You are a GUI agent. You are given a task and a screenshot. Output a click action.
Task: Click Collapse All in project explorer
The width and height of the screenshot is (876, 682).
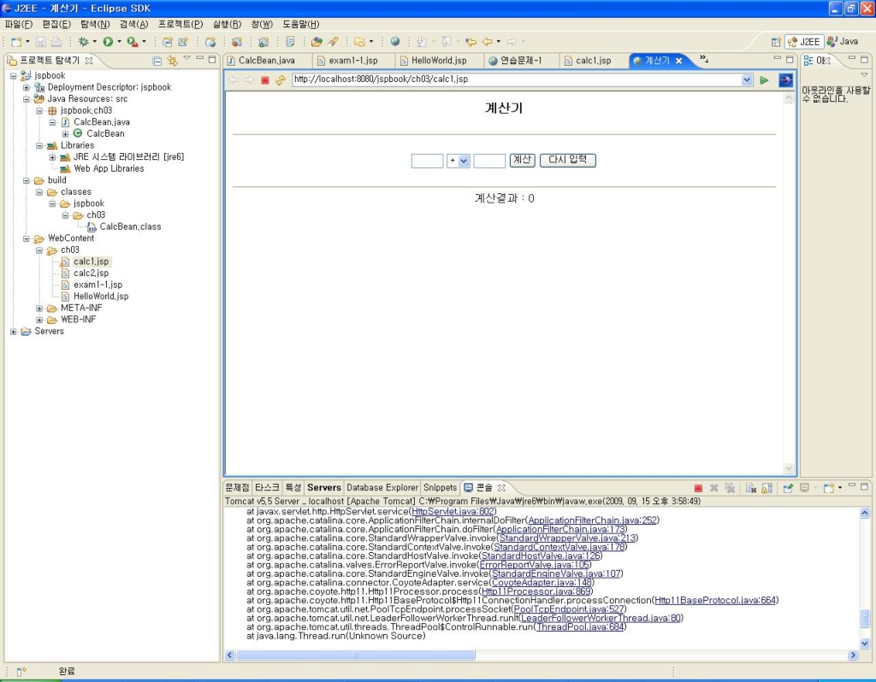(x=157, y=61)
